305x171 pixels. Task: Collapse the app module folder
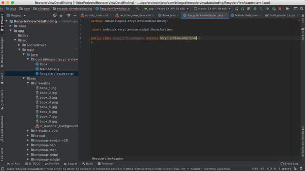click(x=10, y=30)
